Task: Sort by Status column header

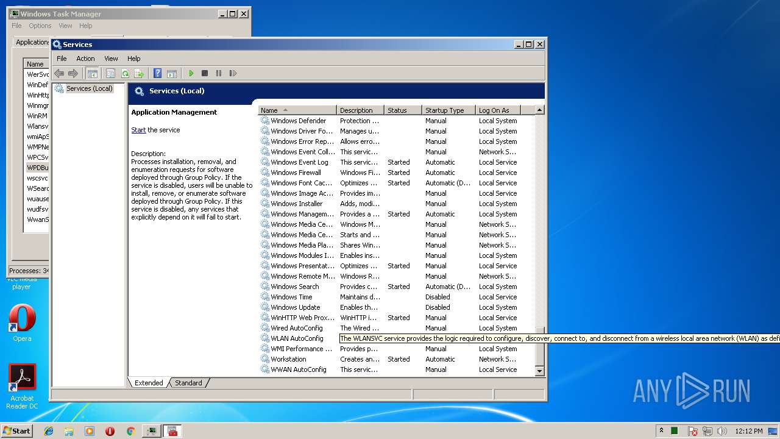Action: [x=403, y=110]
